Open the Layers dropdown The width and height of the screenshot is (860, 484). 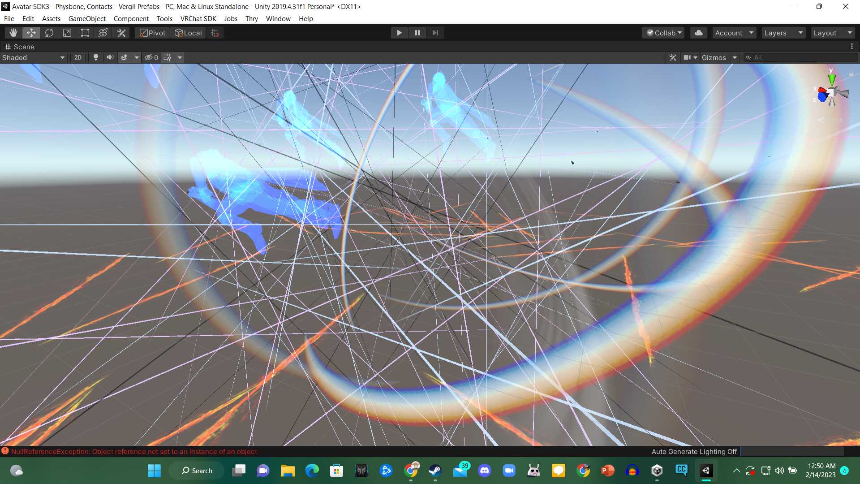(x=783, y=33)
